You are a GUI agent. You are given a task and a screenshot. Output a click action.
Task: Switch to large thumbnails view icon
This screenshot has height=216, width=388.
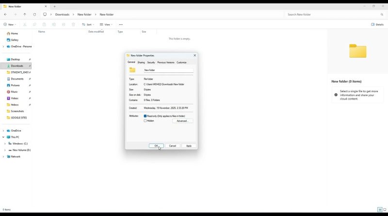pyautogui.click(x=384, y=209)
